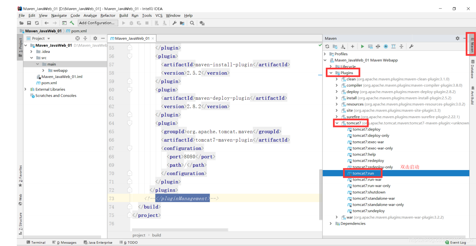
Task: Toggle Maven Offline Mode icon
Action: (378, 47)
